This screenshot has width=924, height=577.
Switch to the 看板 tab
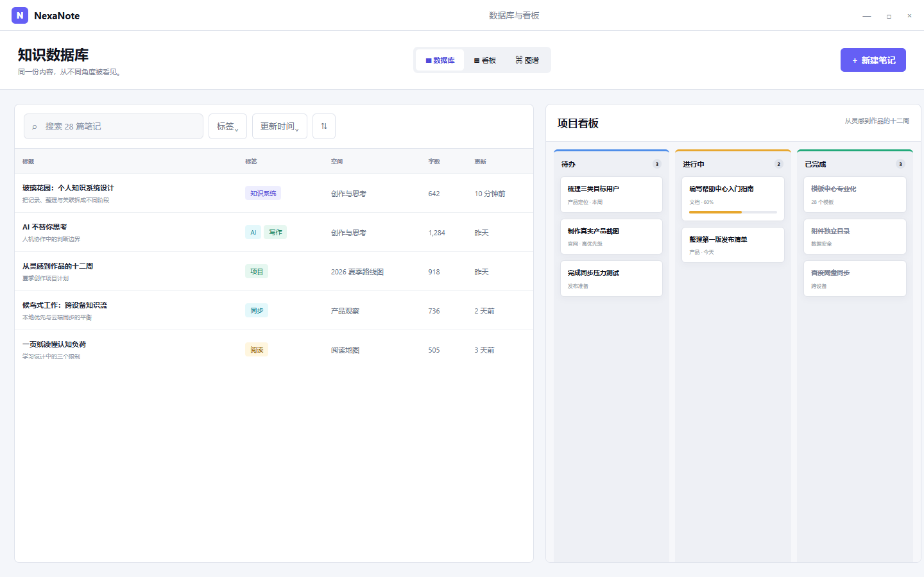click(485, 60)
